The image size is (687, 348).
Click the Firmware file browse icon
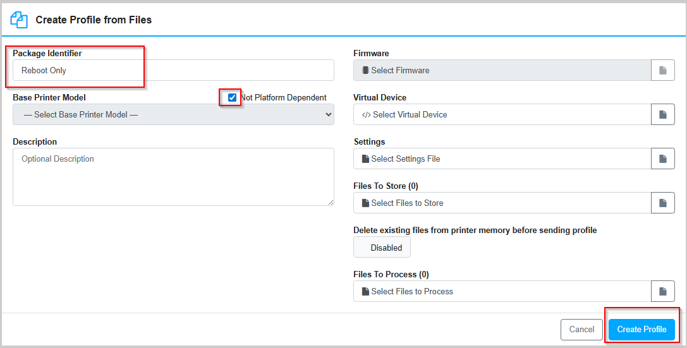pos(662,70)
